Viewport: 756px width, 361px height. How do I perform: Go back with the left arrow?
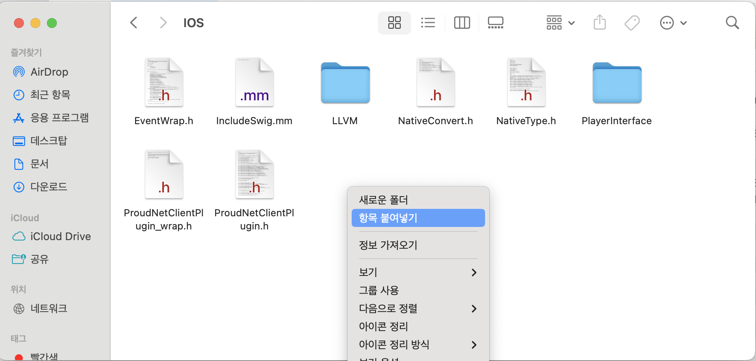134,23
